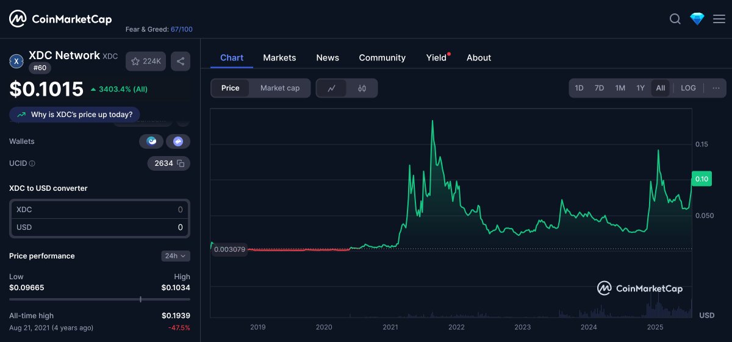Image resolution: width=732 pixels, height=342 pixels.
Task: Select the Market cap toggle
Action: [280, 88]
